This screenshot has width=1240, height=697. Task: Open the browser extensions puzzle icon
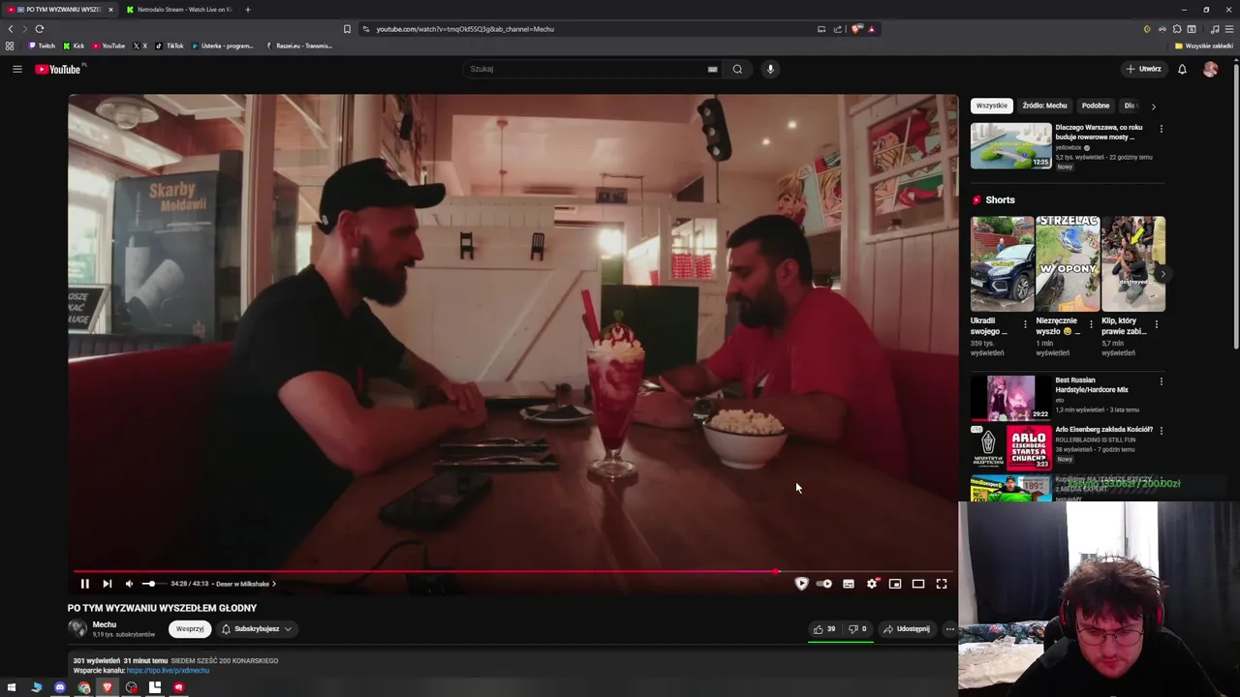(x=1177, y=29)
